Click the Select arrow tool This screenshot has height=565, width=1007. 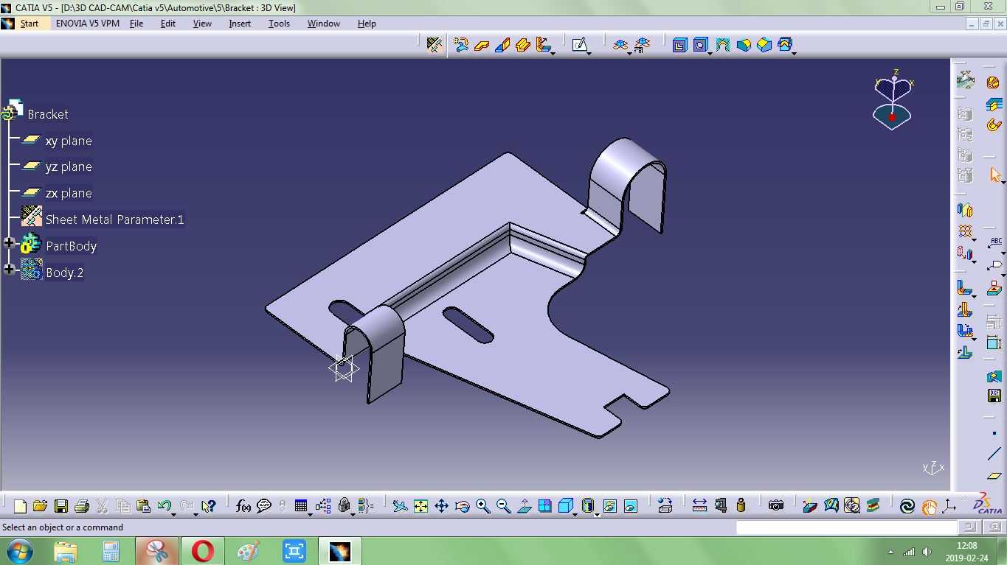994,175
